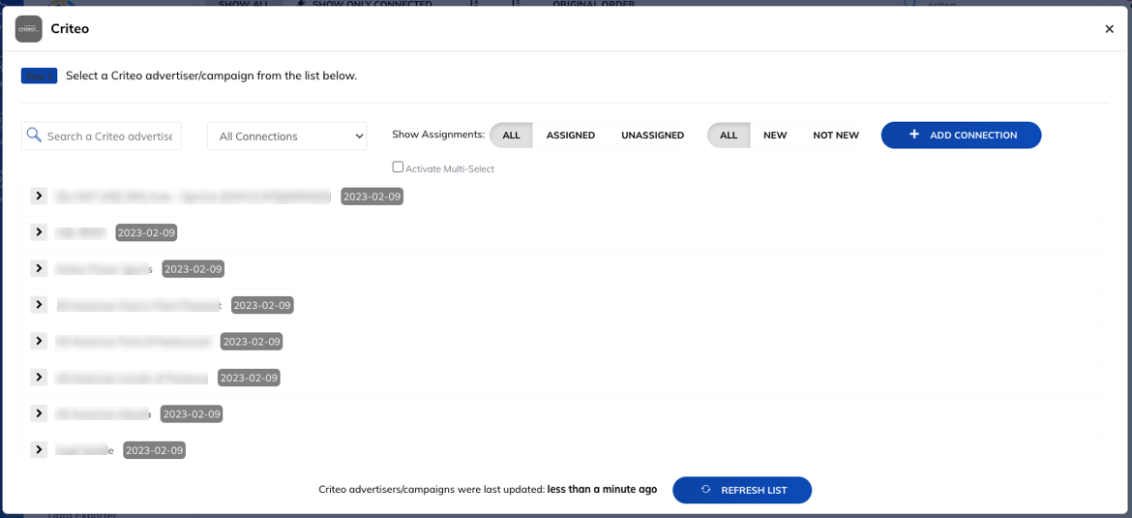
Task: Expand the second advertiser row chevron
Action: 39,232
